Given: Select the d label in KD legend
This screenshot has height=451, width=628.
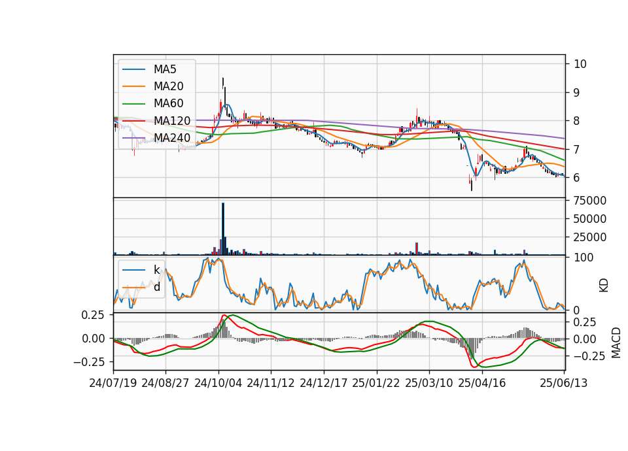Looking at the screenshot, I should pos(157,287).
